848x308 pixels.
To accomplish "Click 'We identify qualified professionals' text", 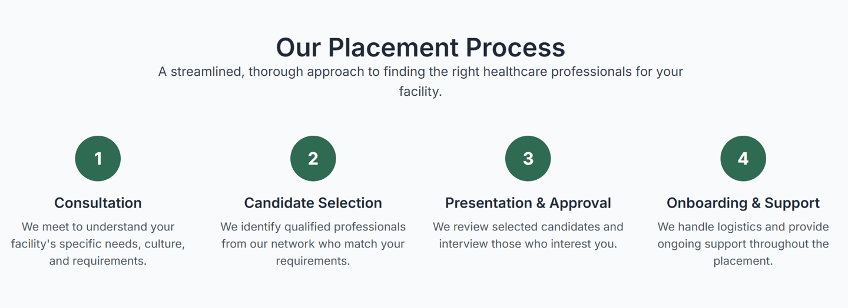I will coord(313,227).
